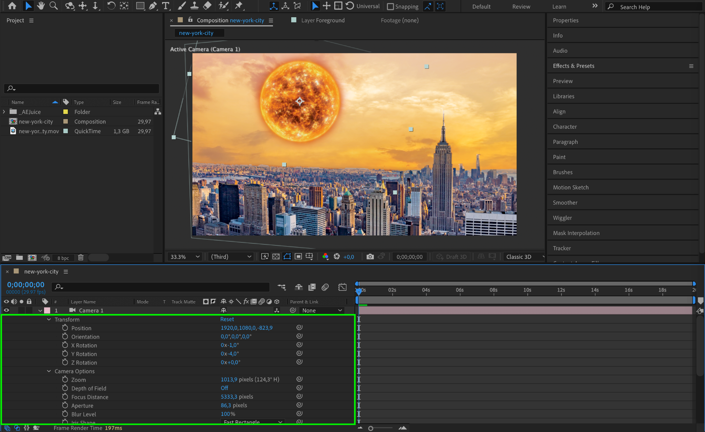Open the Effects & Presets panel
Image resolution: width=705 pixels, height=432 pixels.
(x=574, y=66)
